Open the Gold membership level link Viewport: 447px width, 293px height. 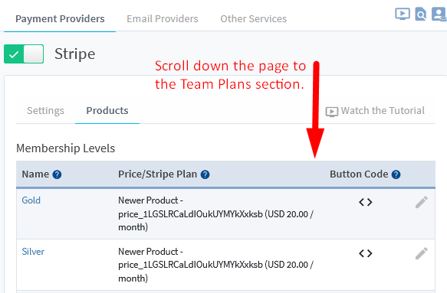(31, 200)
